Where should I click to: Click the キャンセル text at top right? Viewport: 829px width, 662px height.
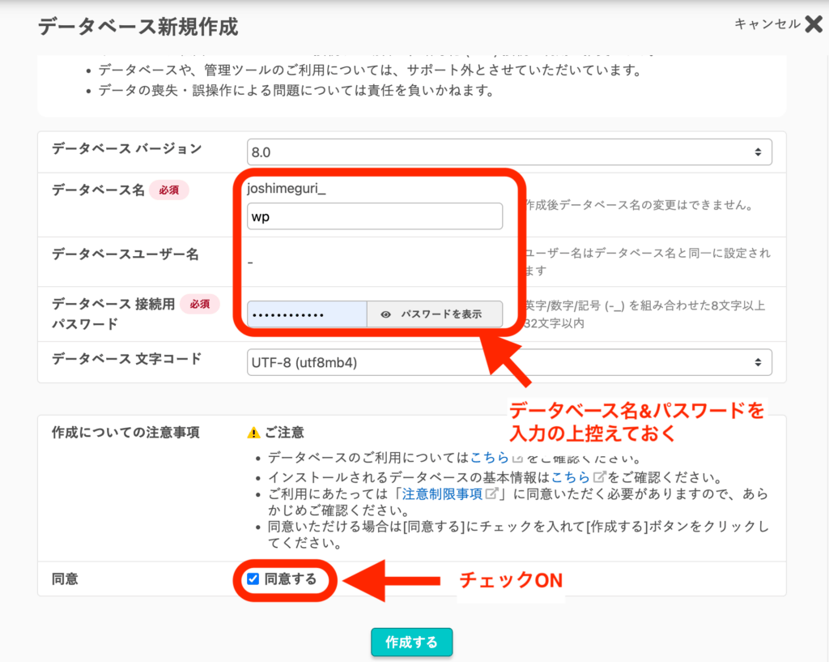[x=767, y=24]
